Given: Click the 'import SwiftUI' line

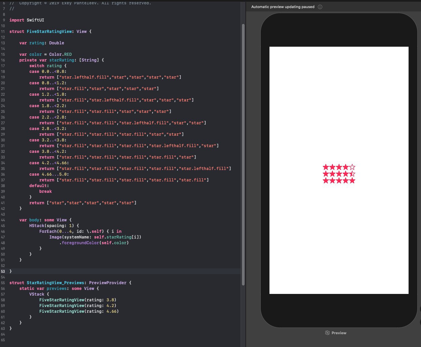Looking at the screenshot, I should pyautogui.click(x=27, y=20).
